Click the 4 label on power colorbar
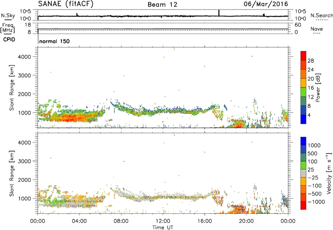 coord(309,115)
